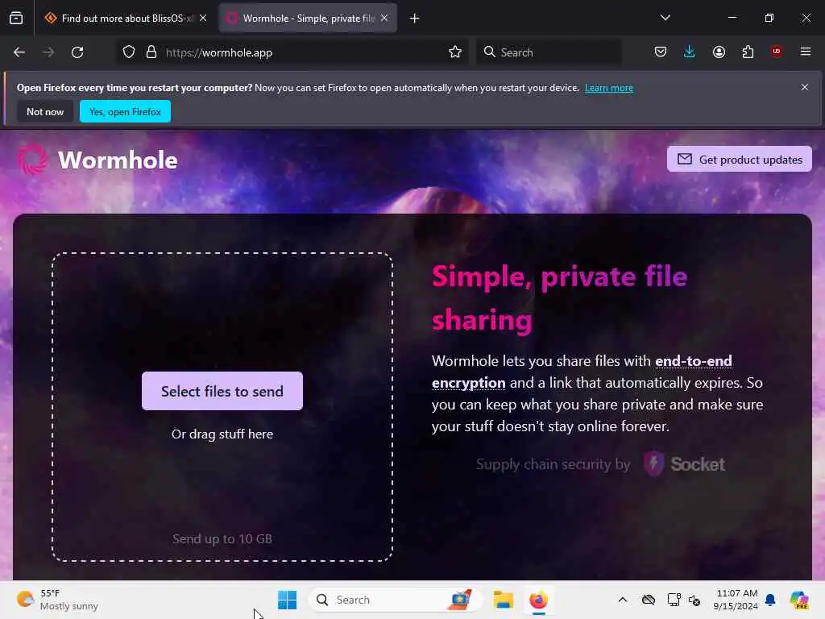Screen dimensions: 825x619
Task: Show the Firefox downloads panel
Action: (690, 52)
